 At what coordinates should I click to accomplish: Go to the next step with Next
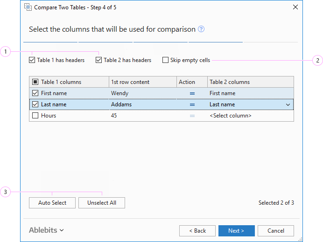point(236,231)
